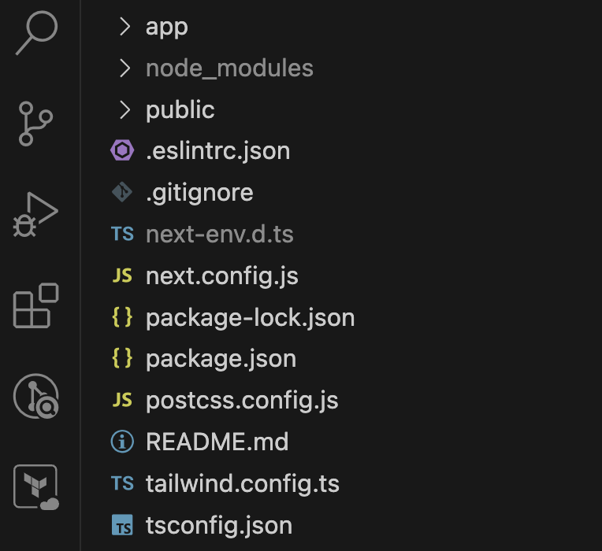Open the GitLens inspect icon

[x=36, y=396]
